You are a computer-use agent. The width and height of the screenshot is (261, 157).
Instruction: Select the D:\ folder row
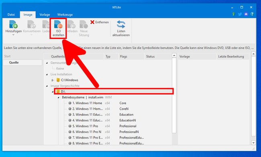coord(114,91)
